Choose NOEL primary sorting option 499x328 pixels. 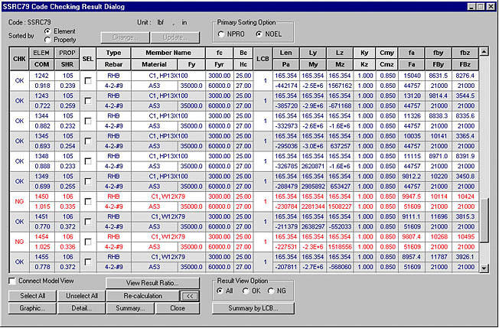tap(259, 34)
